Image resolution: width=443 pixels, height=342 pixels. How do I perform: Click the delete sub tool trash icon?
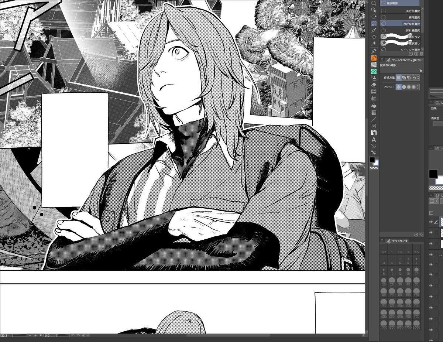click(422, 54)
